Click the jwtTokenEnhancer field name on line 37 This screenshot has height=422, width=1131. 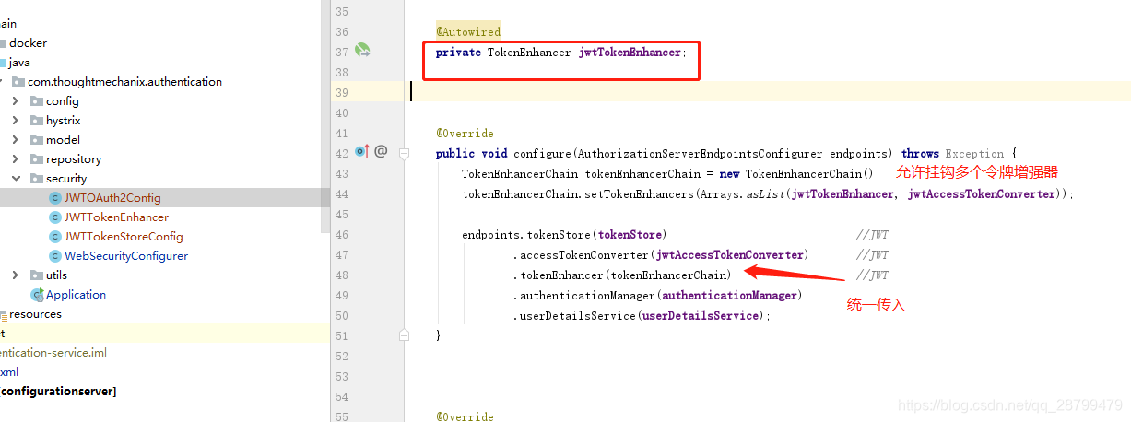[630, 53]
